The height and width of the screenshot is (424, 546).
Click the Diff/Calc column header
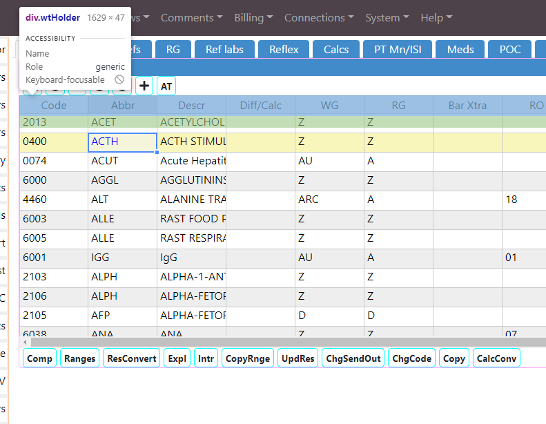[260, 105]
